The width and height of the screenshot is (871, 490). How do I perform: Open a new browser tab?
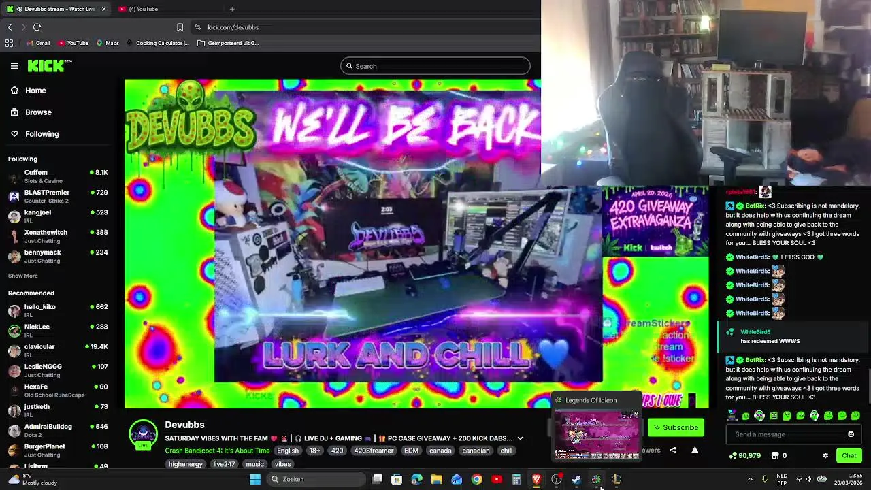click(x=232, y=9)
